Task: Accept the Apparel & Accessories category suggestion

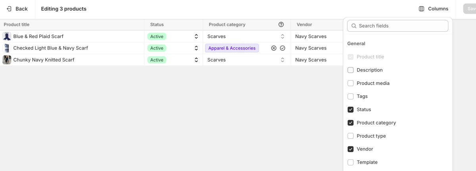Action: (282, 48)
